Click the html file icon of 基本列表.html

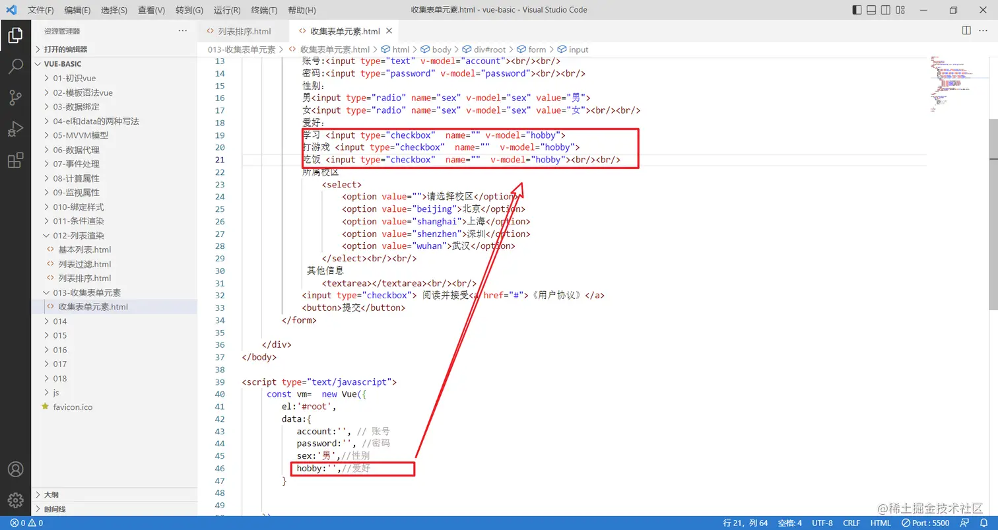point(51,249)
